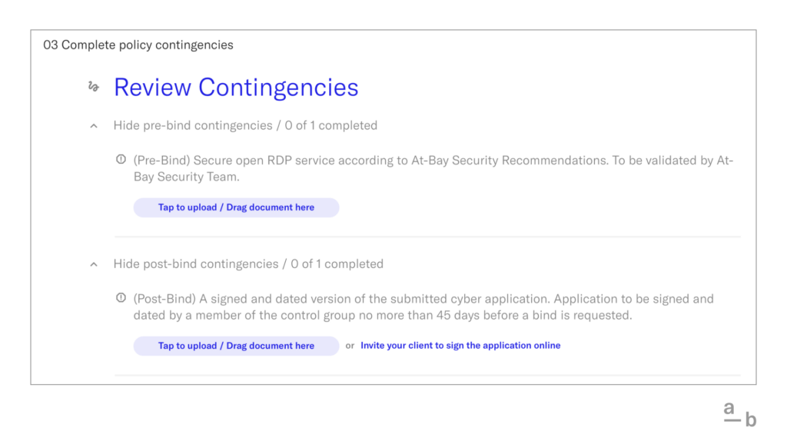Check the pre-bind 0 of 1 completed progress
The height and width of the screenshot is (444, 787).
tap(332, 125)
